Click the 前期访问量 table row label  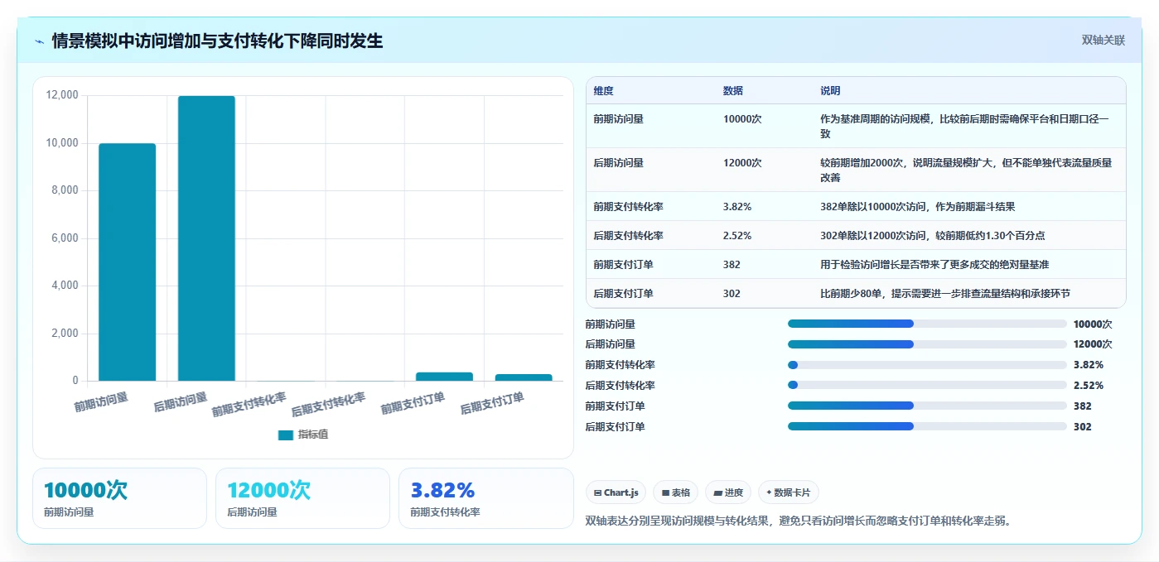tap(618, 119)
